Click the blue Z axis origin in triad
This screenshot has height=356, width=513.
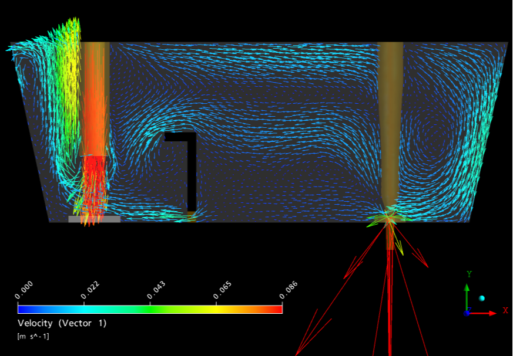pos(467,313)
